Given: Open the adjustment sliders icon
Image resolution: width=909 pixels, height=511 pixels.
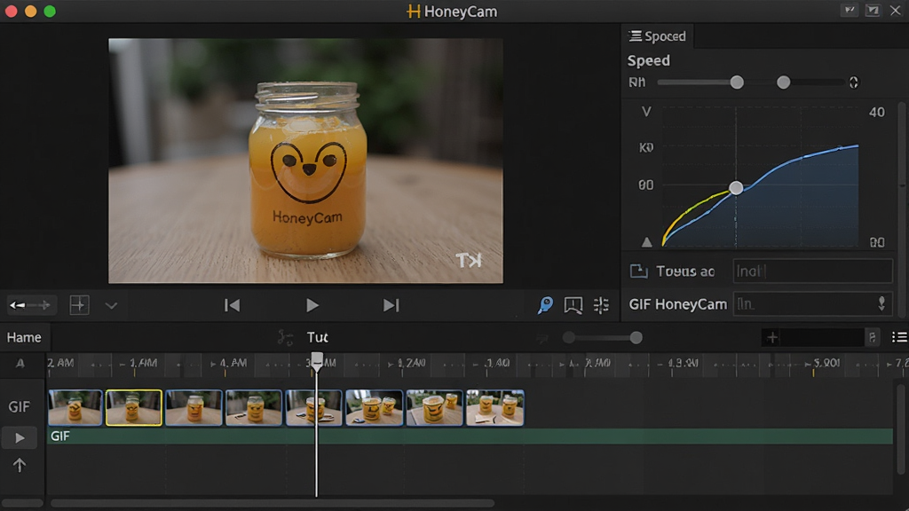Looking at the screenshot, I should tap(601, 305).
